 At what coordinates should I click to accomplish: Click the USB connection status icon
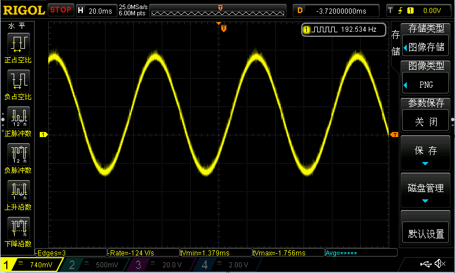425,264
